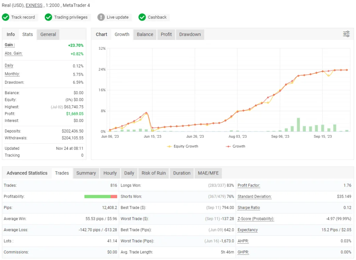The width and height of the screenshot is (356, 260).
Task: Open the MAE/MFE tab
Action: (x=208, y=173)
